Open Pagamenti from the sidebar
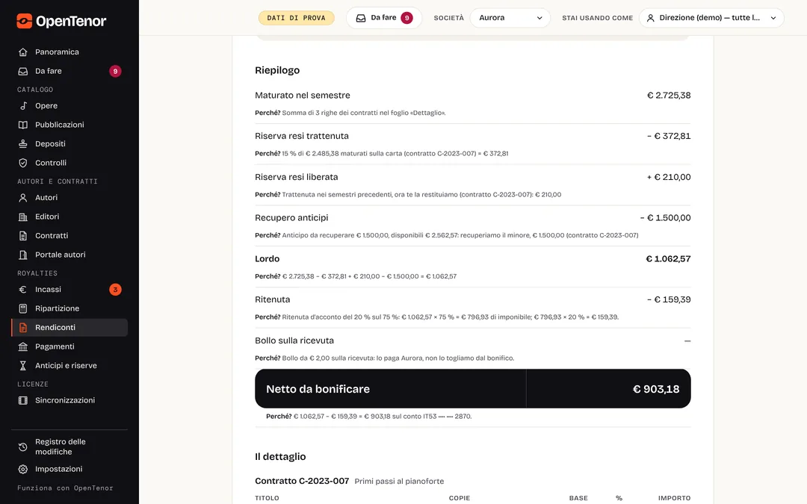This screenshot has height=504, width=807. click(69, 346)
